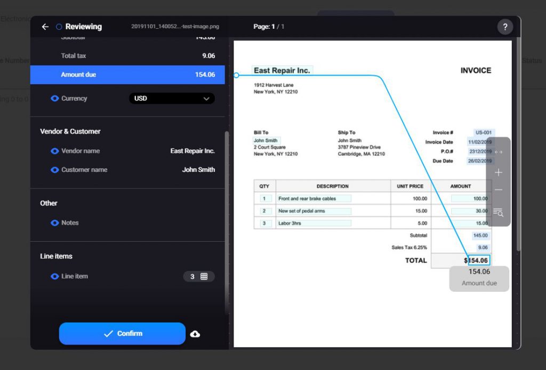Zoom out with the minus icon
The image size is (546, 370).
click(x=499, y=190)
